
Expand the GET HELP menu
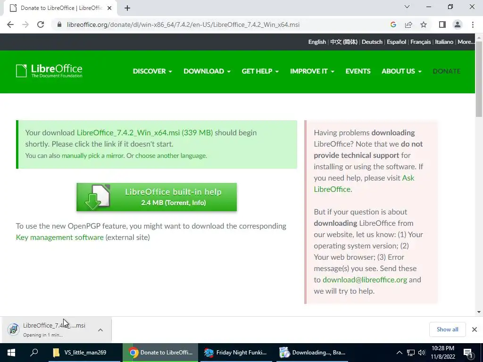[260, 71]
